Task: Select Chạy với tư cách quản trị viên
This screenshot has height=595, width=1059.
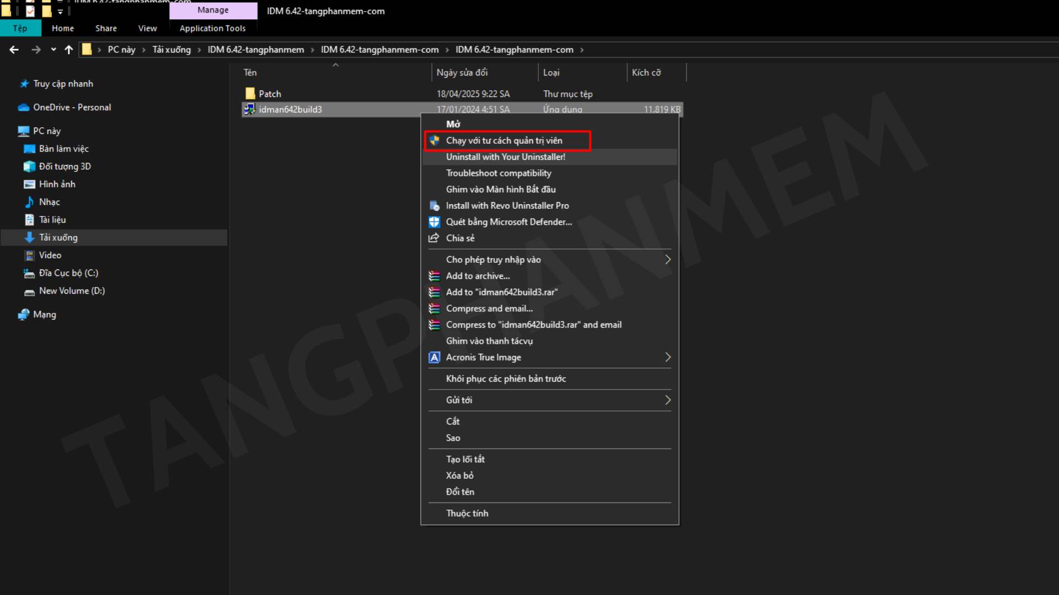Action: tap(504, 140)
